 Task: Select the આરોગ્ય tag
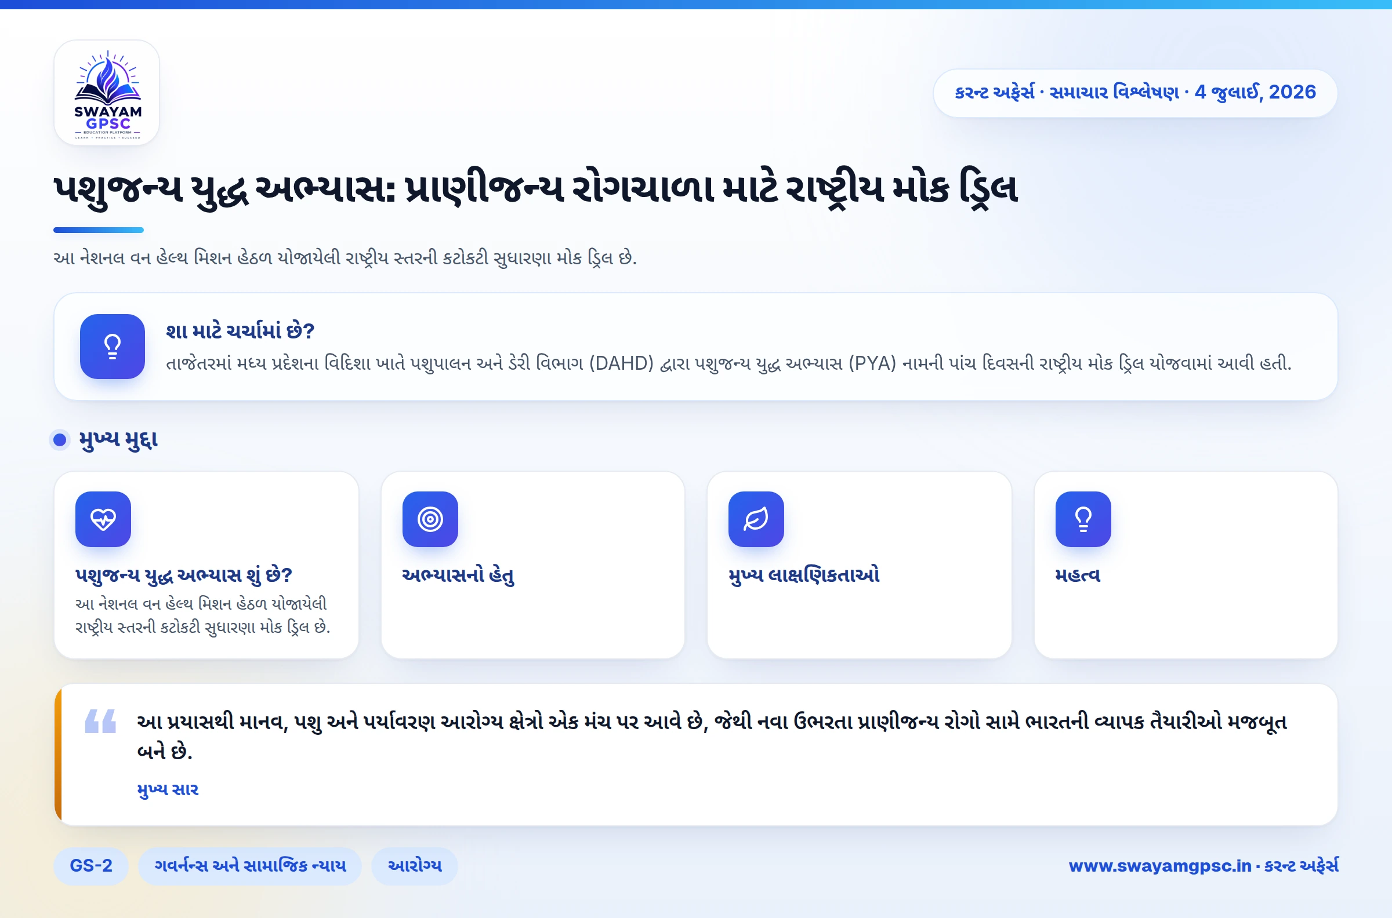pyautogui.click(x=415, y=866)
